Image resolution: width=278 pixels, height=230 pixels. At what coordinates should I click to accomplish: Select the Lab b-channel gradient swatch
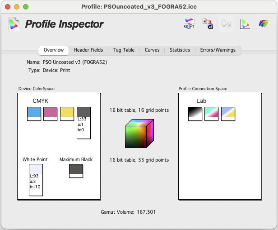[x=228, y=114]
